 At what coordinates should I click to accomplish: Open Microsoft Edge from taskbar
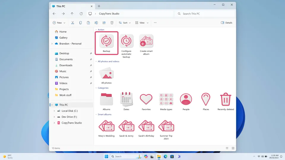165,156
